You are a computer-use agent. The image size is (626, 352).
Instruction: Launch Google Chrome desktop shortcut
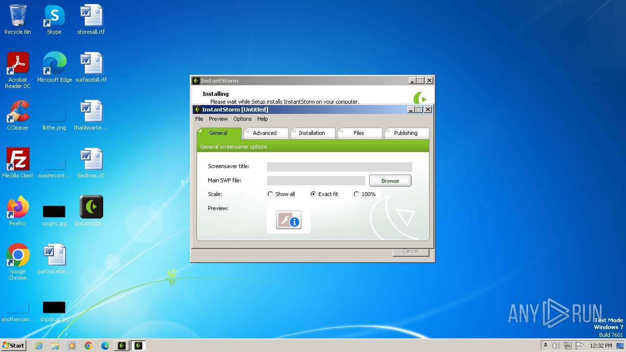coord(18,262)
